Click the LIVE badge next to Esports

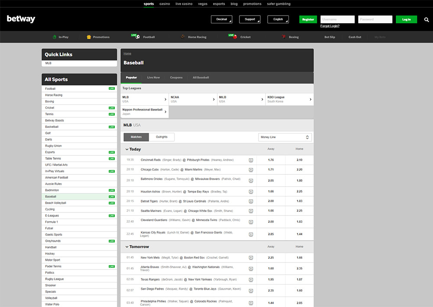coord(112,152)
